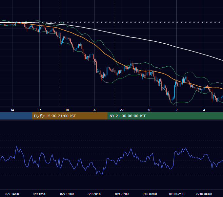Click the 8/10 02:00 label on the indicator axis
The height and width of the screenshot is (197, 223).
click(177, 194)
